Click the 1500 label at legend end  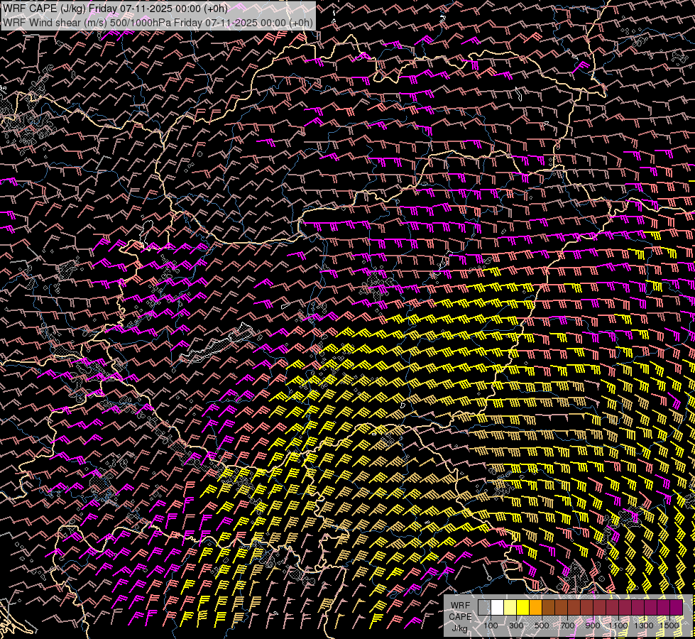669,626
